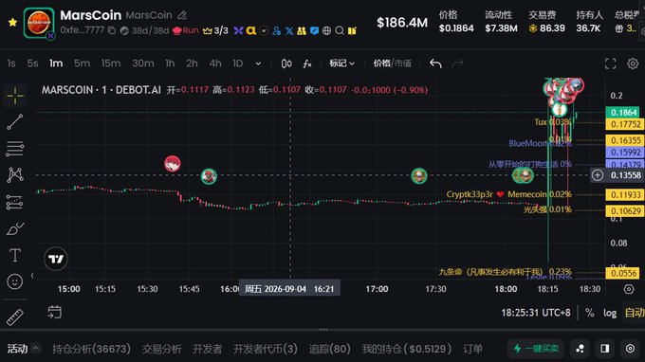Screen dimensions: 645x362
Task: Open the candlestick chart type selector
Action: tap(286, 63)
